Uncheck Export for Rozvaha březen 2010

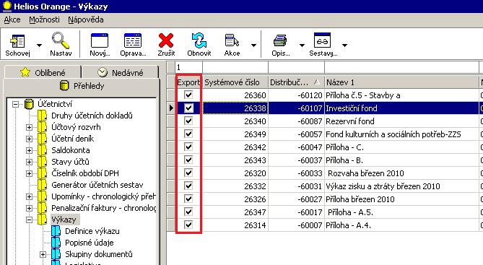coord(188,173)
